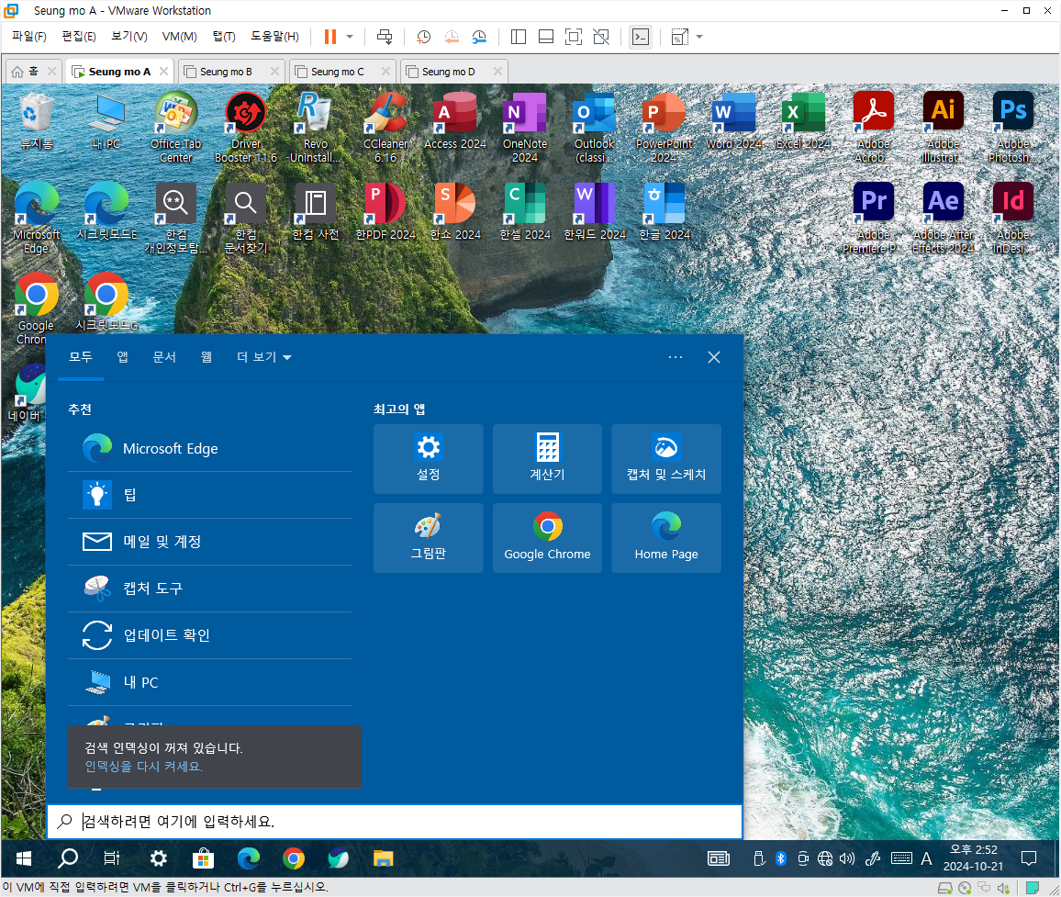Click the stretch guest display icon
Viewport: 1061px width, 897px height.
pyautogui.click(x=679, y=37)
